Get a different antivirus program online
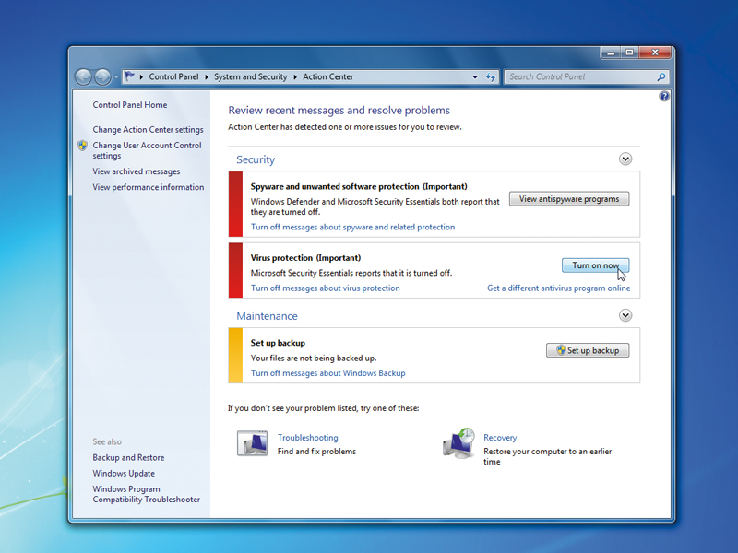 click(558, 288)
